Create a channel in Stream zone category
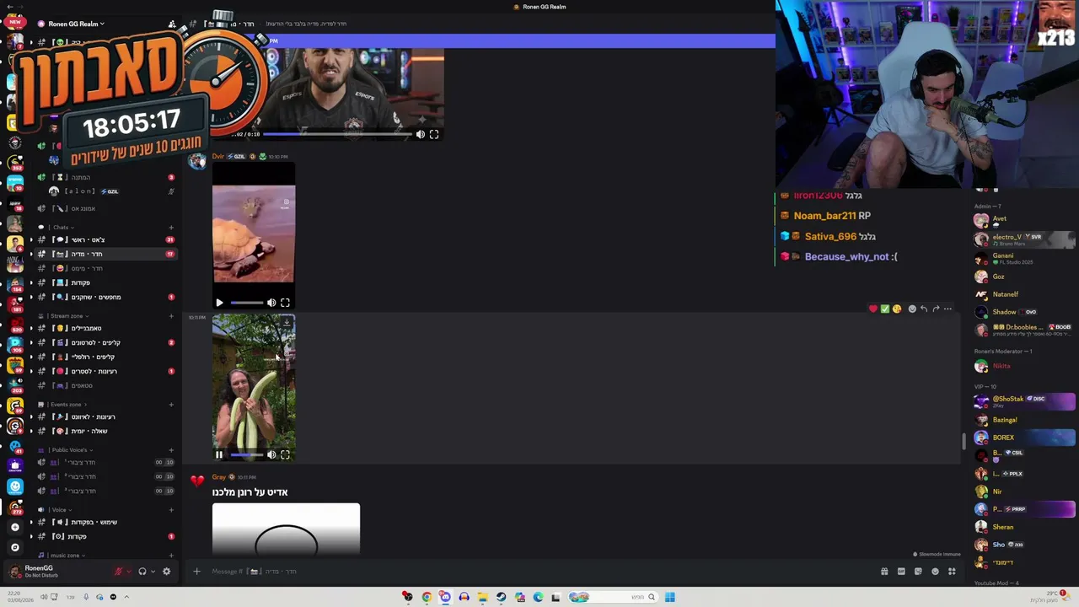The height and width of the screenshot is (607, 1079). coord(171,316)
